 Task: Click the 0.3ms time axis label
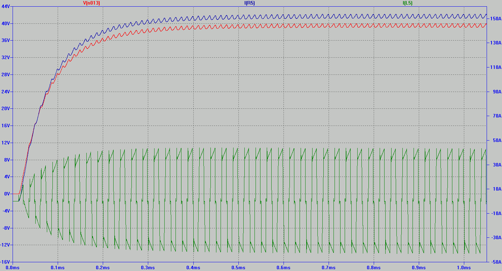pyautogui.click(x=148, y=268)
